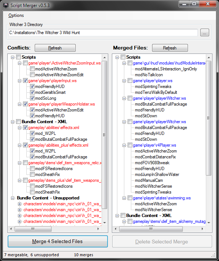Check the def_item_weapons_relic conflict checkbox
This screenshot has height=261, width=219.
[25, 163]
